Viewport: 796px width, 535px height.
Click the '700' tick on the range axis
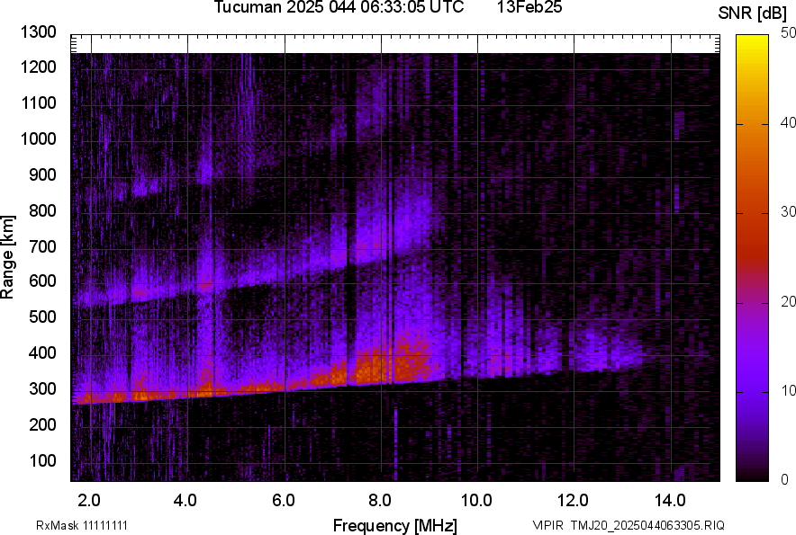[x=44, y=246]
